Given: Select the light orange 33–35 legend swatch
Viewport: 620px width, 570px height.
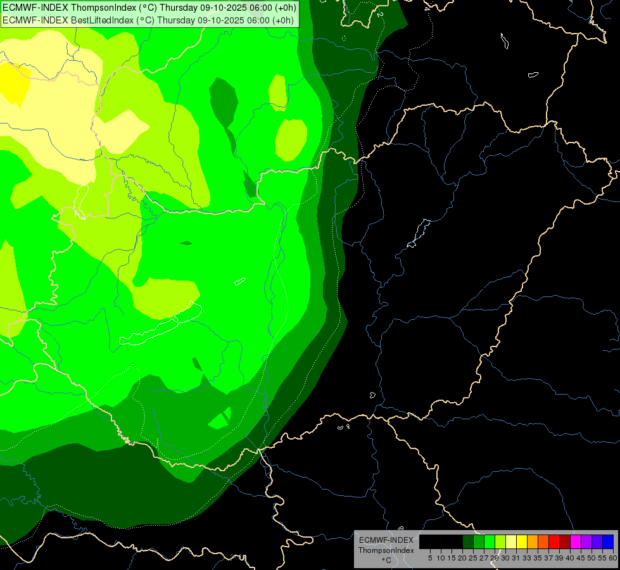Looking at the screenshot, I should coord(533,541).
